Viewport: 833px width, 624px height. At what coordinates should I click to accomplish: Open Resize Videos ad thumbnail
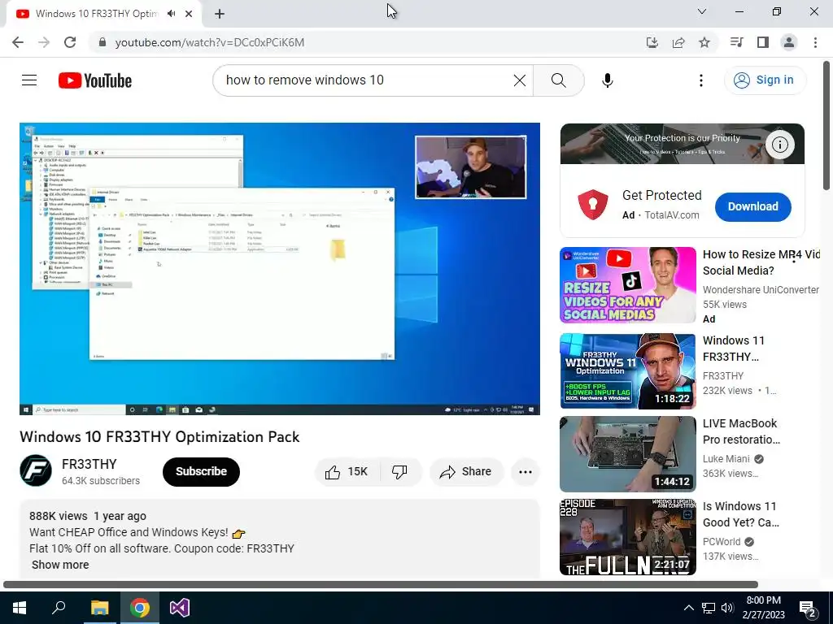click(627, 285)
